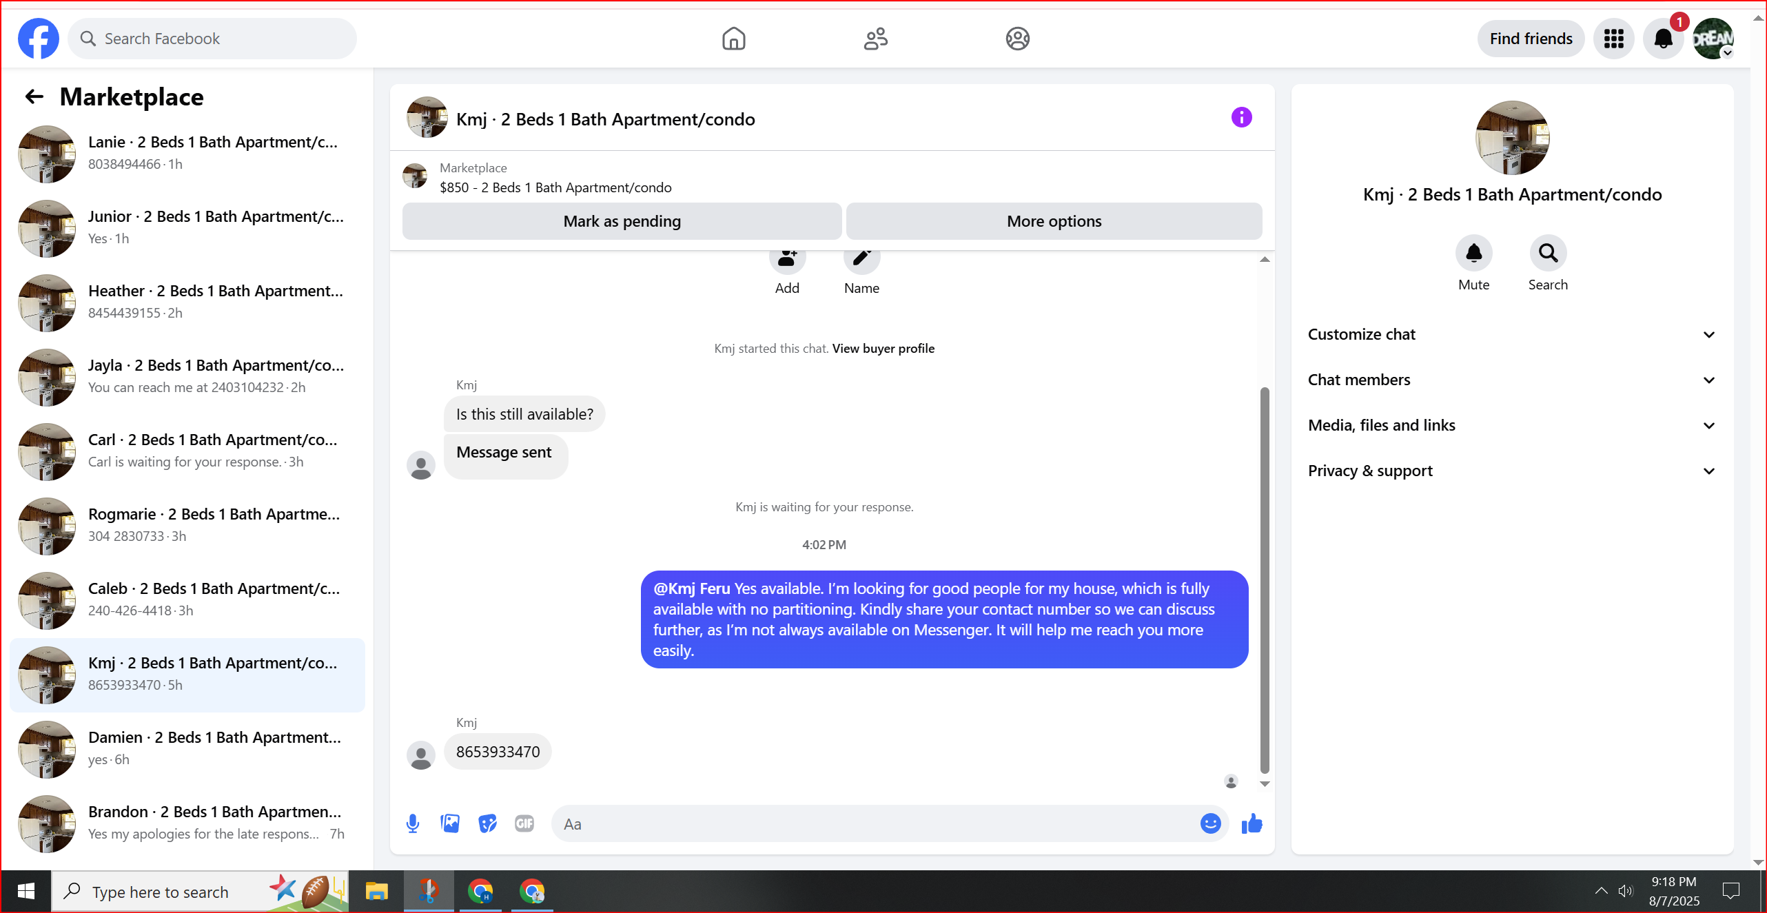Choose a sticker icon
Viewport: 1767px width, 913px height.
[x=487, y=823]
